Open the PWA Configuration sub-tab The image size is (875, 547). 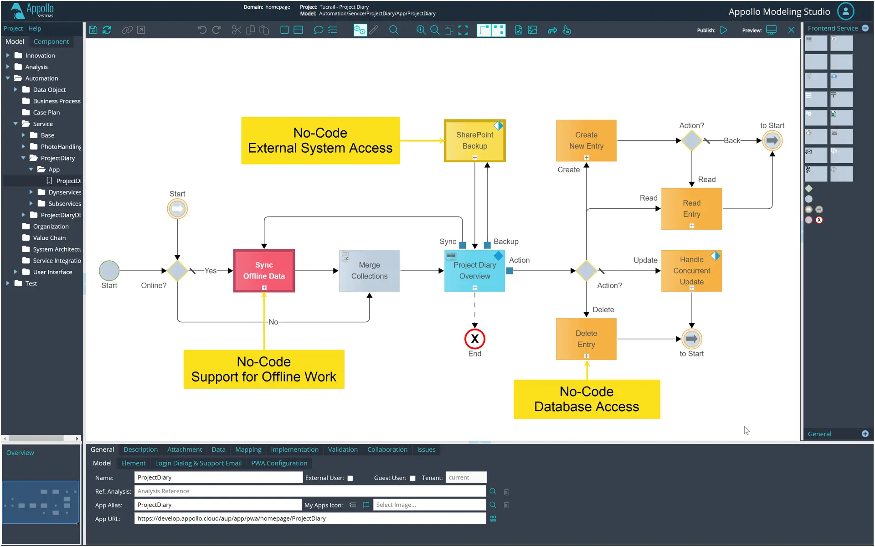click(x=279, y=463)
